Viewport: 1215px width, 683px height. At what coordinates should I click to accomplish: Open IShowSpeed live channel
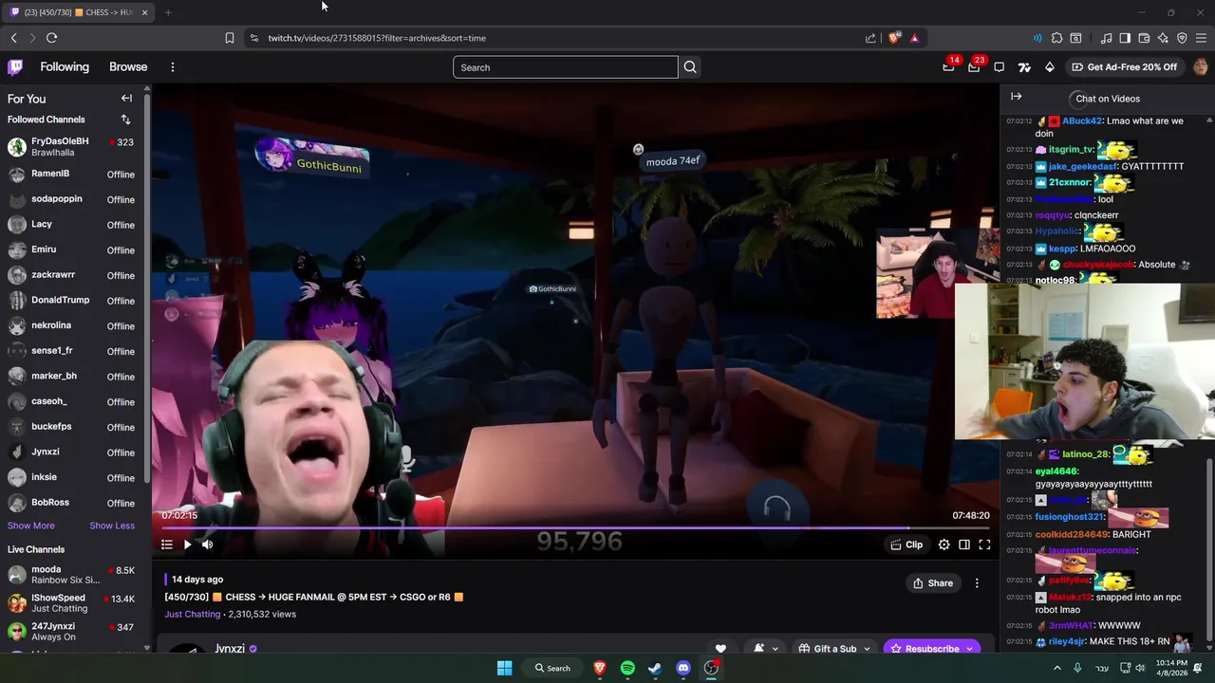[72, 603]
